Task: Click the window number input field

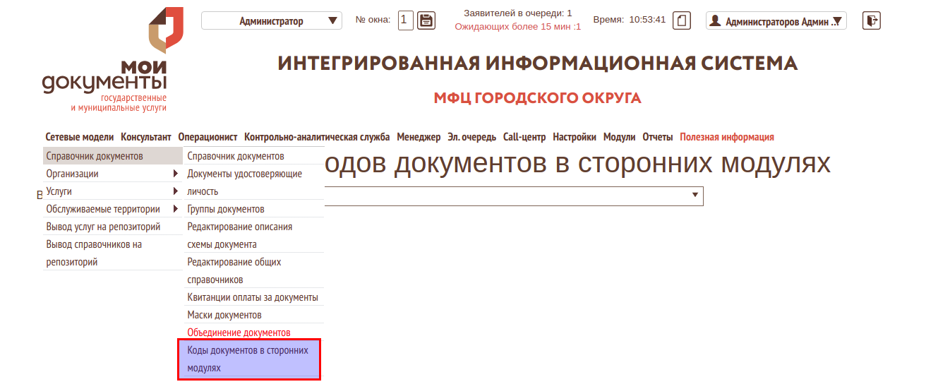Action: pos(405,20)
